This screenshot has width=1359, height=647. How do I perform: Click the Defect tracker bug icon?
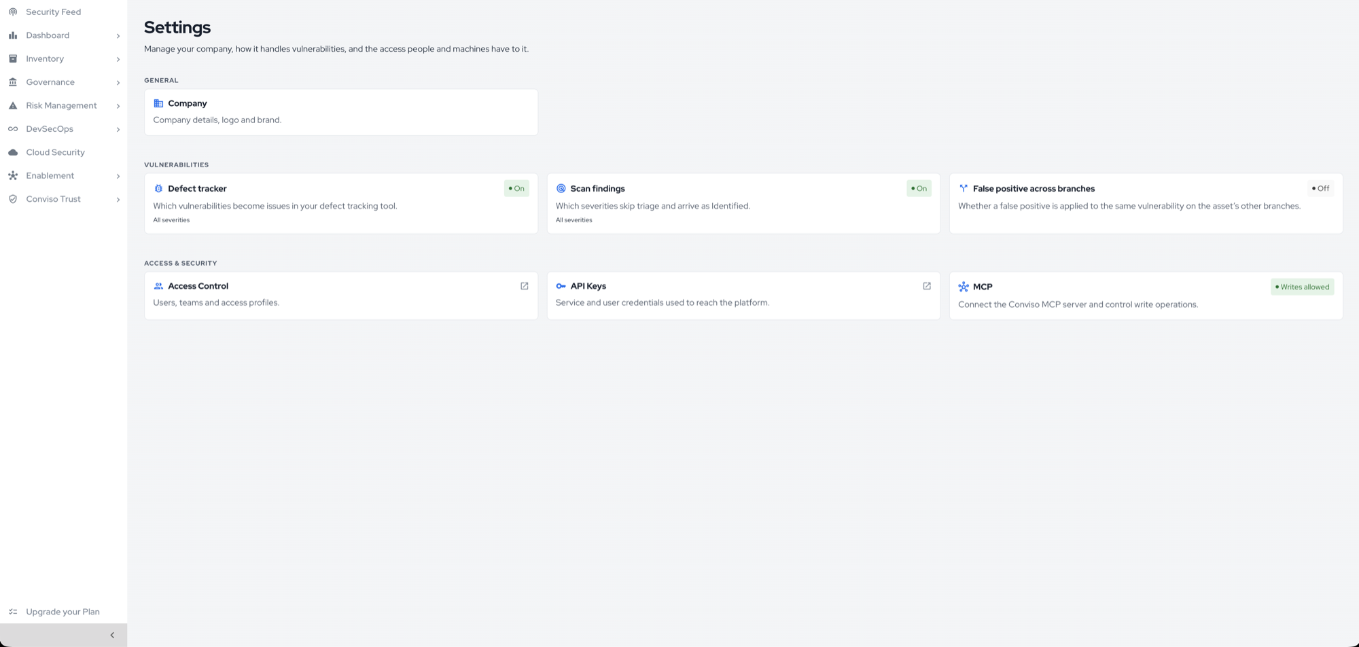point(158,188)
